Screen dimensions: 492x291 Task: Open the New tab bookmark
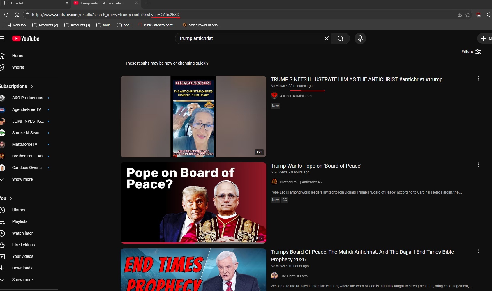point(16,25)
